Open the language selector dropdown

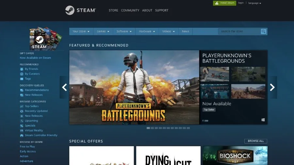[x=254, y=3]
